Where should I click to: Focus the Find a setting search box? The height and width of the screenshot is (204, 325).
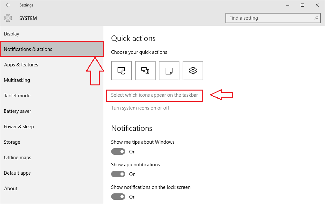273,18
